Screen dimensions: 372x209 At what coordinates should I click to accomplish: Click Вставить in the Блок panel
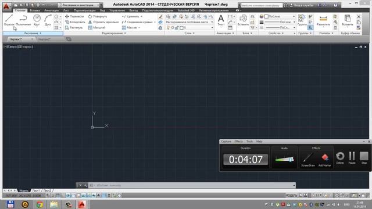(x=243, y=20)
